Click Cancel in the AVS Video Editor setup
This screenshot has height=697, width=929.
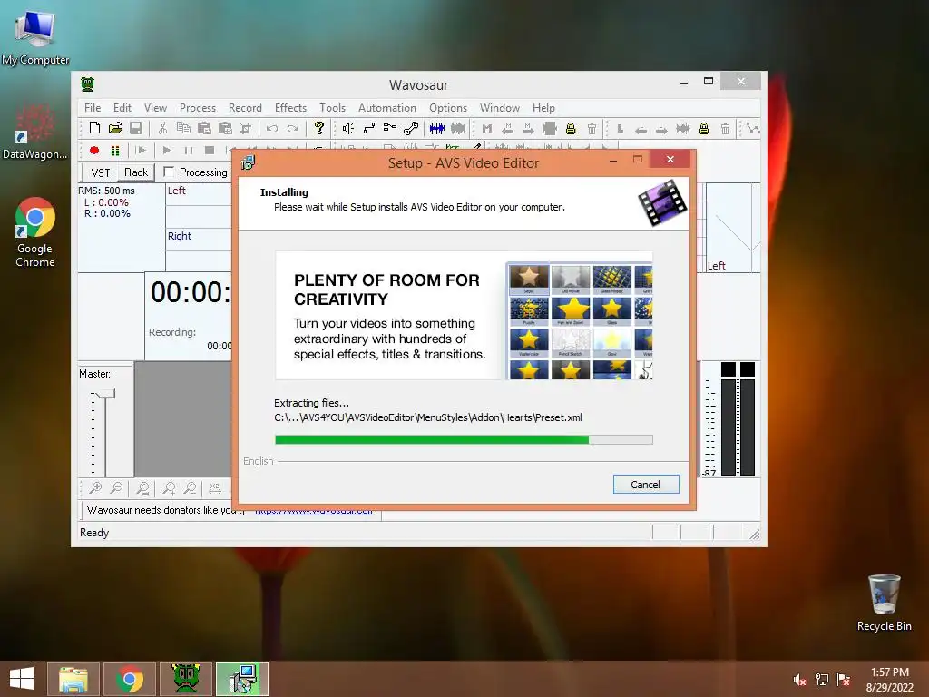point(646,485)
